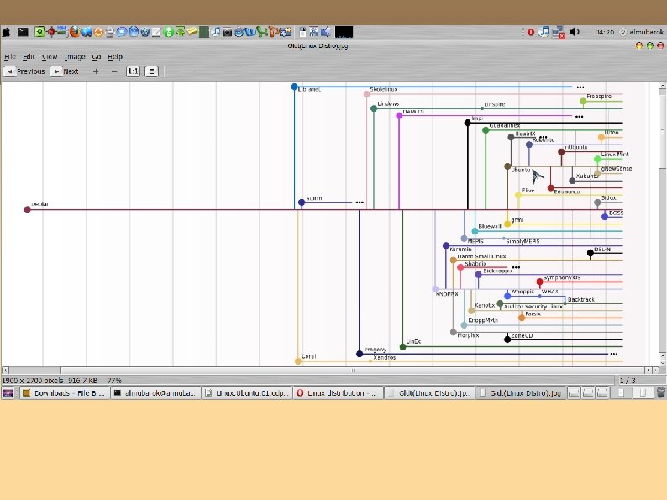The image size is (667, 500).
Task: Switch to Opera Linux distribution window
Action: tap(339, 393)
